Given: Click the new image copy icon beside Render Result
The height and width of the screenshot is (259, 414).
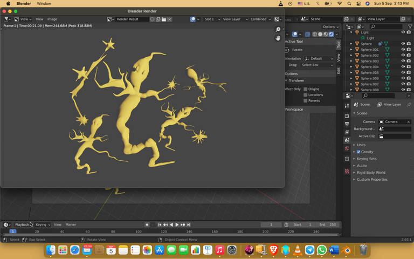Looking at the screenshot, I should click(x=158, y=19).
